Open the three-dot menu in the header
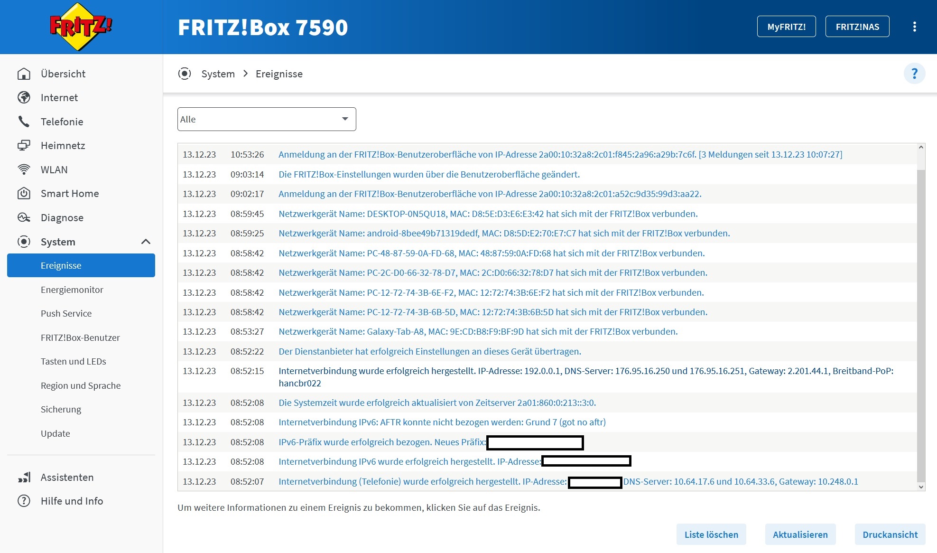This screenshot has width=937, height=553. pyautogui.click(x=914, y=27)
